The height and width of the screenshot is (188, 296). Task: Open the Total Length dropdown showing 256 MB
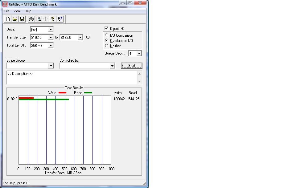tap(50, 46)
